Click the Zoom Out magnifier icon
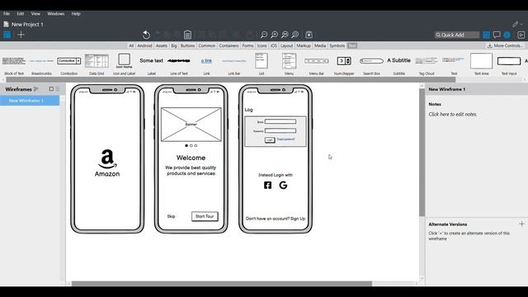Screen dimensions: 528x297 tap(264, 35)
